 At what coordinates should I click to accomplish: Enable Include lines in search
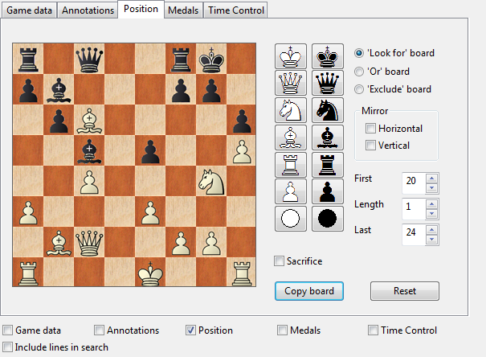coord(8,347)
